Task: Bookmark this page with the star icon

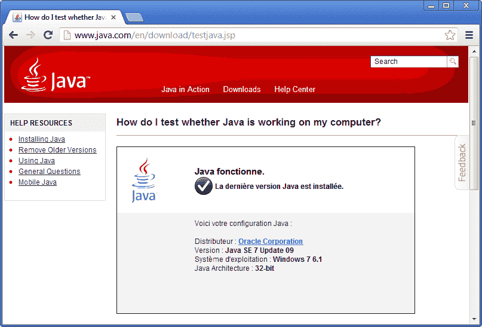Action: pos(450,35)
